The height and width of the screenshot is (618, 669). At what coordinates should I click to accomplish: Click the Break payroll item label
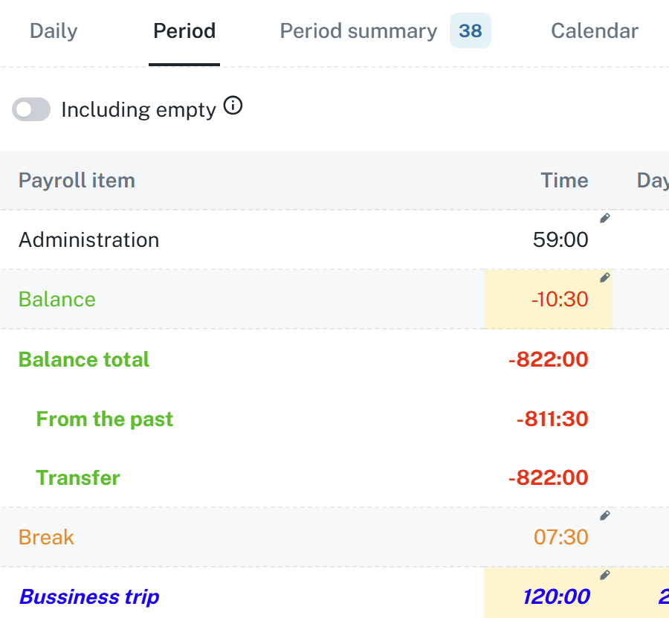[46, 537]
